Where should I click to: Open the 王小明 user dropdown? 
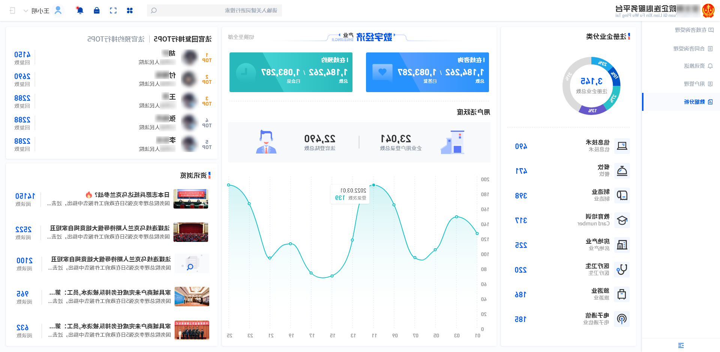36,11
